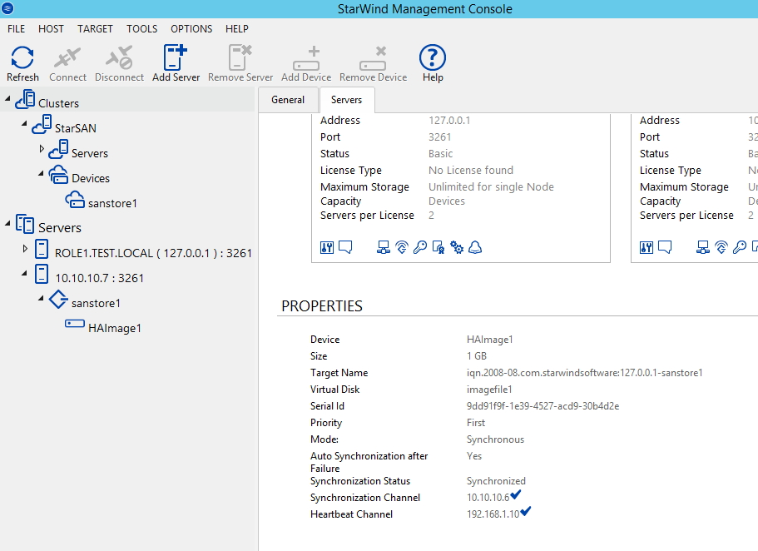This screenshot has height=551, width=758.
Task: Click the Device value HAImage1 in Properties
Action: (490, 340)
